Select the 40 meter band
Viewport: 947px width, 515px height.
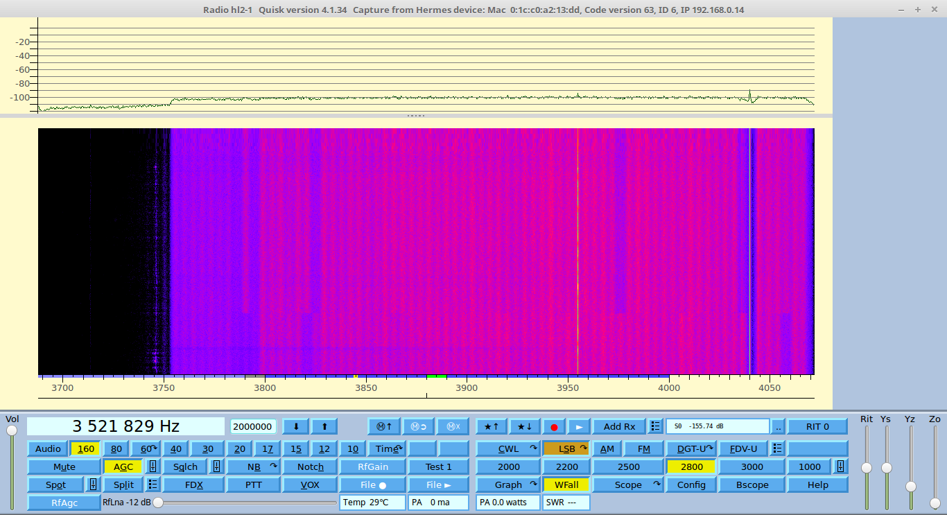pyautogui.click(x=176, y=448)
